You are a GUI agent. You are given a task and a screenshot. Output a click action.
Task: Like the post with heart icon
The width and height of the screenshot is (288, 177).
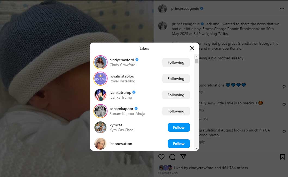161,157
